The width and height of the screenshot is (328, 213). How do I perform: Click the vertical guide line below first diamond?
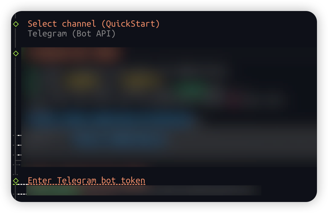tap(15, 38)
